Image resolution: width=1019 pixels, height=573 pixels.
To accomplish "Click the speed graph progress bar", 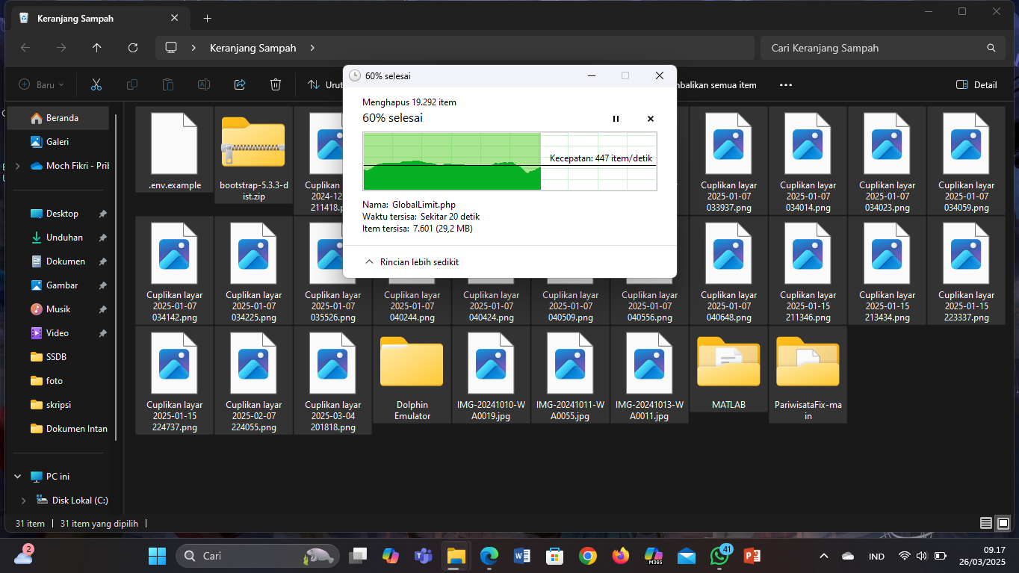I will point(509,161).
